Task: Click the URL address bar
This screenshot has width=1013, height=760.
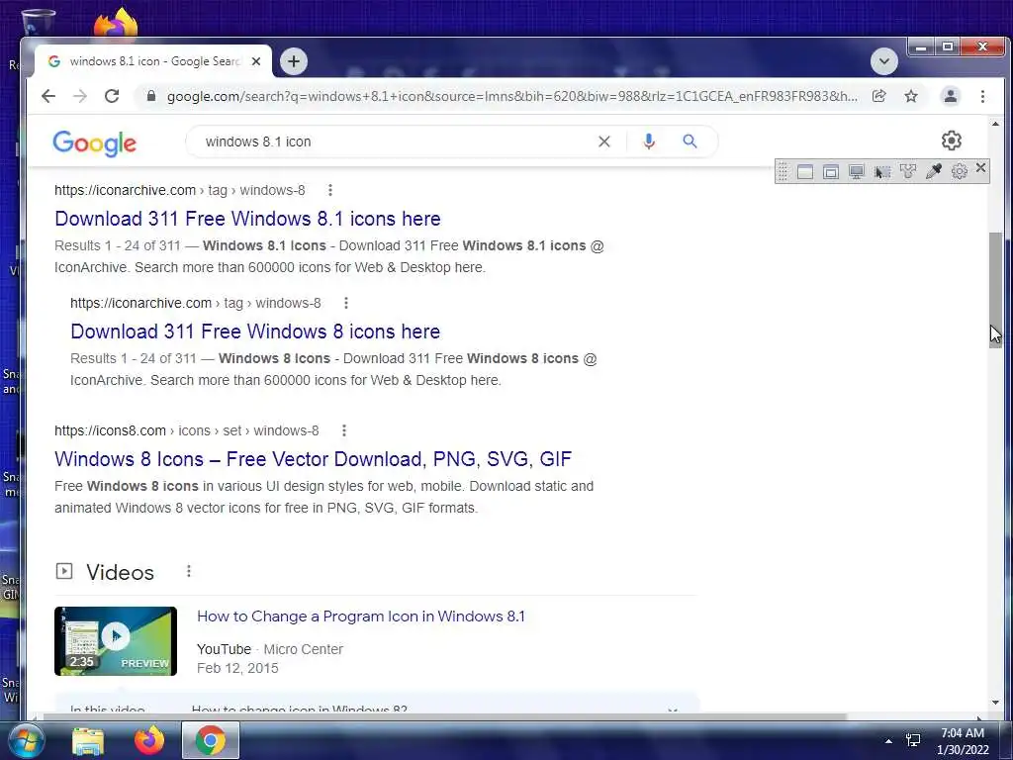Action: point(511,96)
